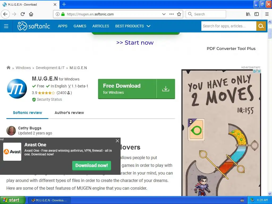Expand address bar history dropdown arrow
Viewport: 272px width, 204px height.
pyautogui.click(x=164, y=14)
